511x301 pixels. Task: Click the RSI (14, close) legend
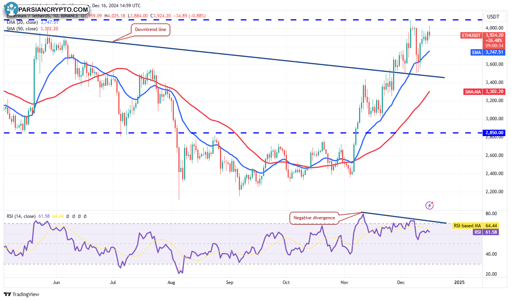click(22, 216)
